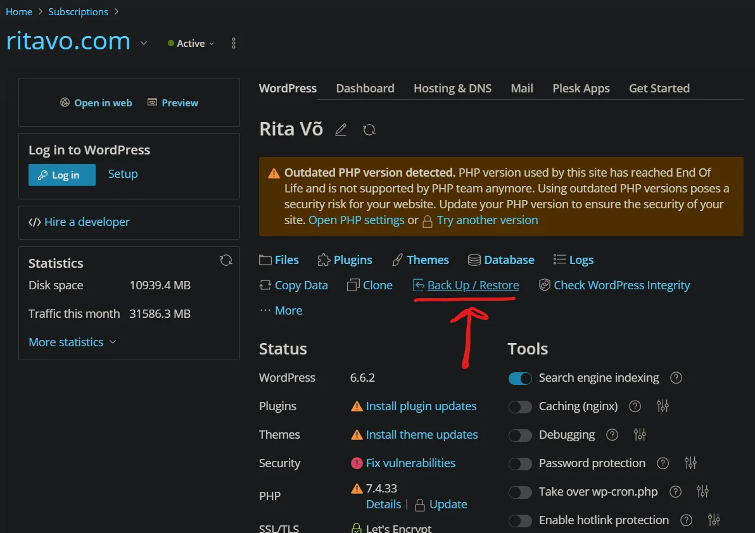Open the Plesk Apps tab
755x533 pixels.
[x=581, y=89]
